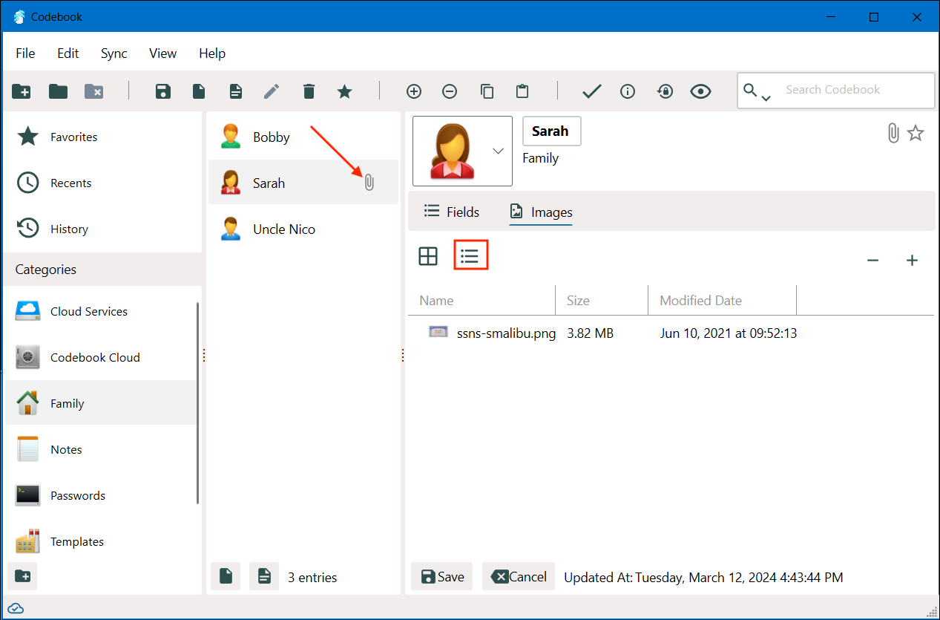Open the File menu
This screenshot has width=940, height=620.
[x=25, y=53]
